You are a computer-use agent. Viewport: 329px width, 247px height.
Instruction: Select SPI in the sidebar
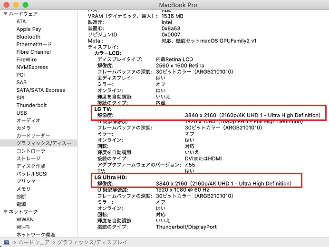click(20, 98)
